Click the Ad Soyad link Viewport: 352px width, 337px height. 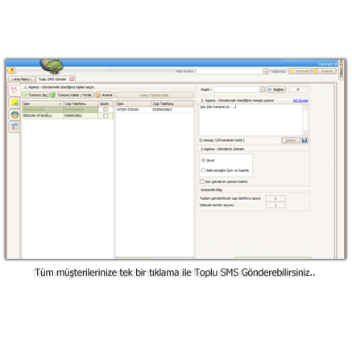pyautogui.click(x=300, y=101)
